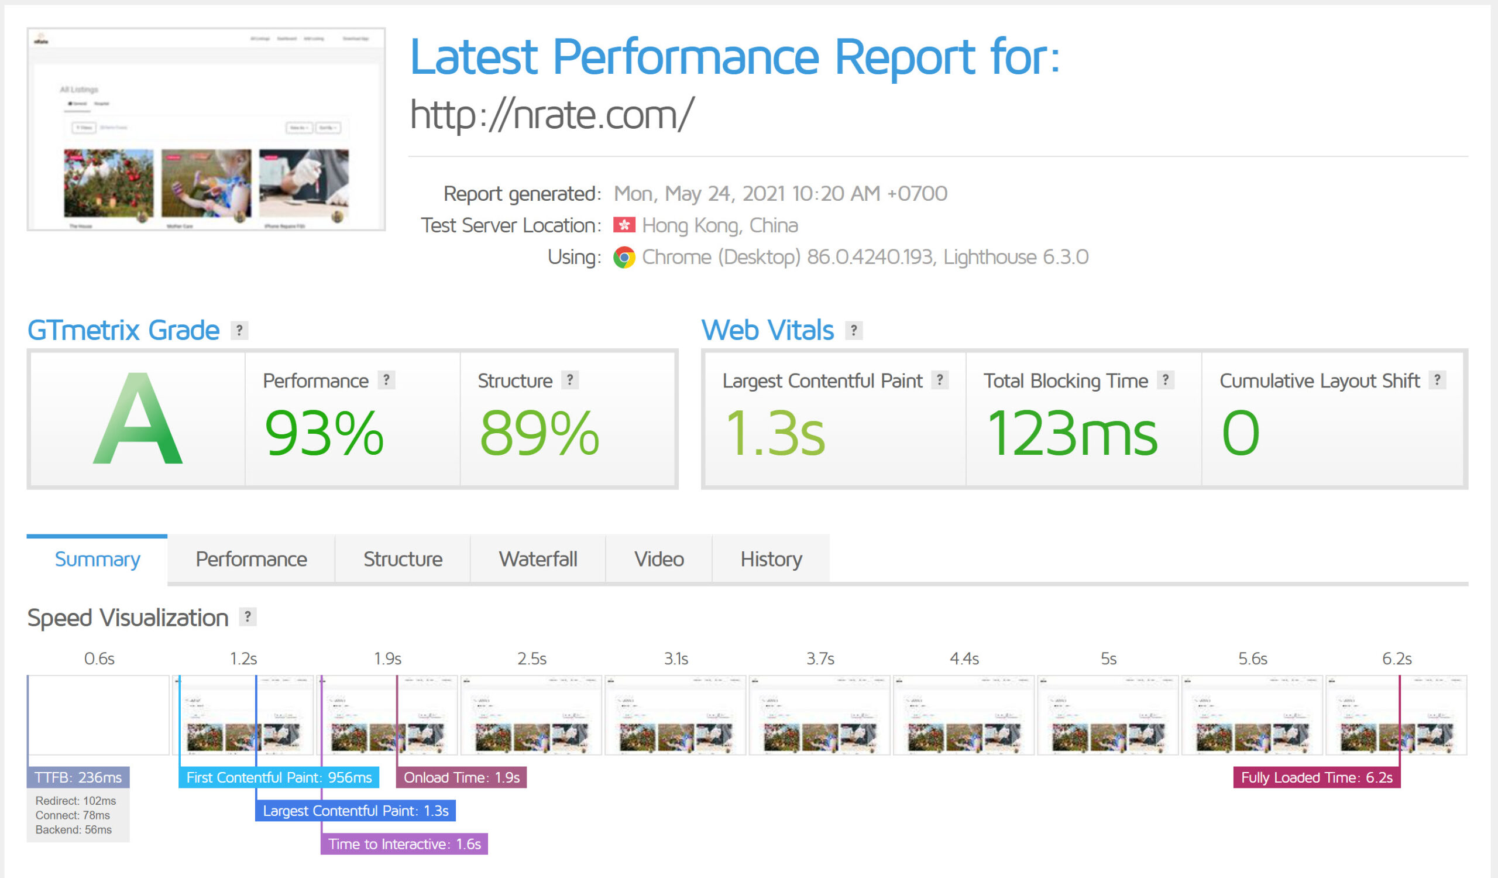The image size is (1498, 878).
Task: Click the Largest Contentful Paint help icon
Action: pos(940,380)
